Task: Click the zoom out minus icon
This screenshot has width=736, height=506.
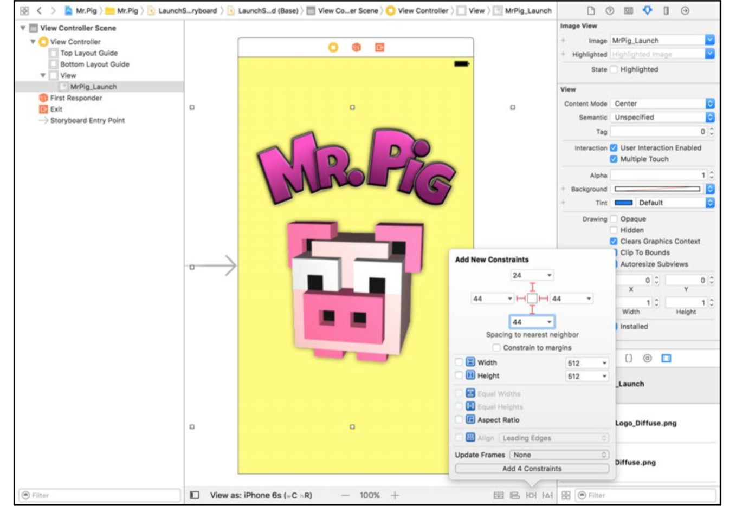Action: (x=345, y=495)
